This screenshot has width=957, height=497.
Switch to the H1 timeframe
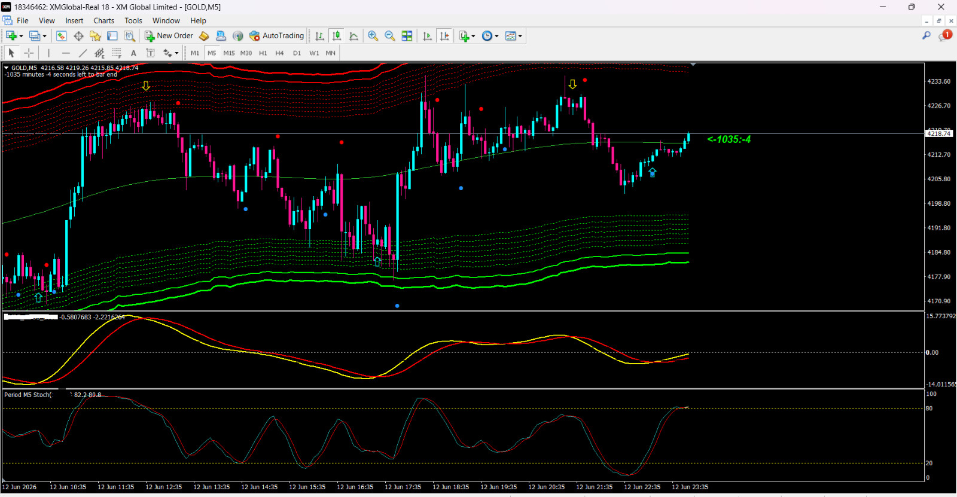pos(263,53)
